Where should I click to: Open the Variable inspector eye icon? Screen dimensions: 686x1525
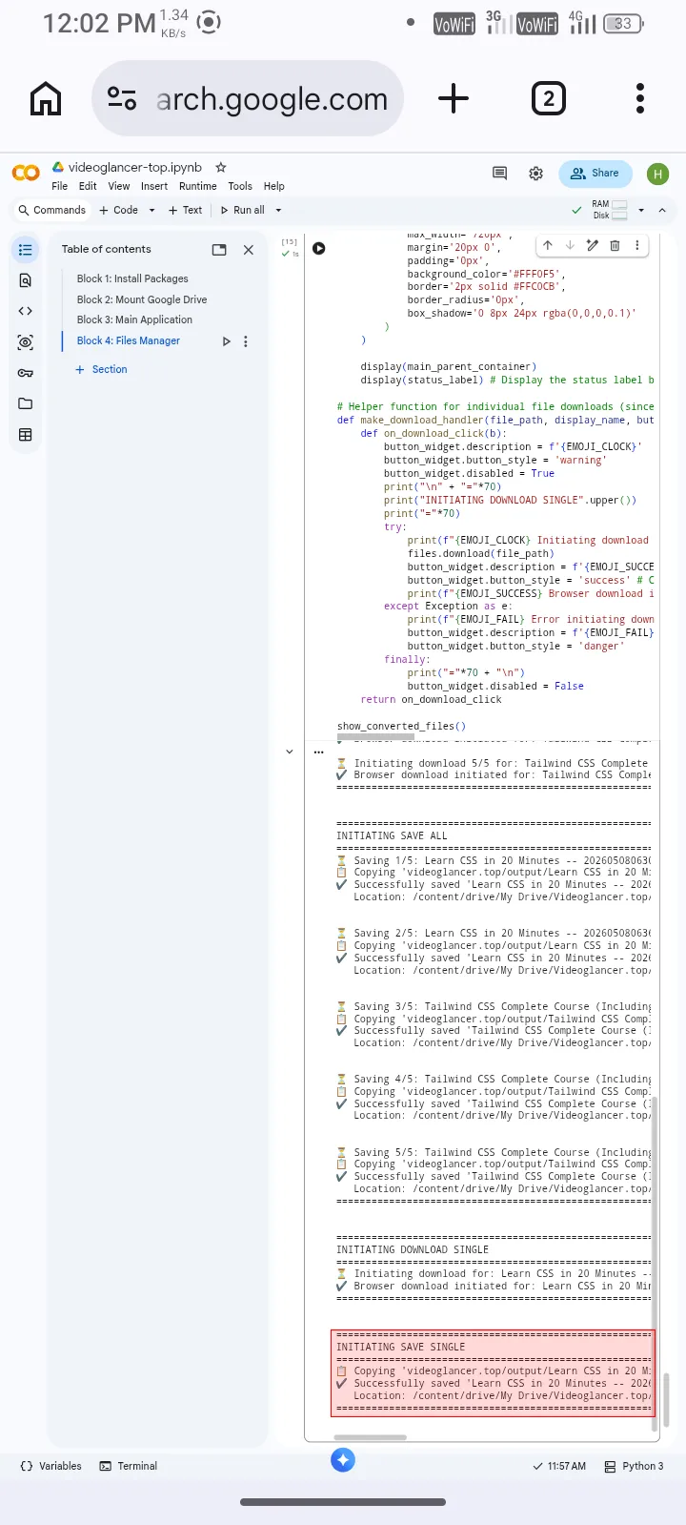point(25,341)
